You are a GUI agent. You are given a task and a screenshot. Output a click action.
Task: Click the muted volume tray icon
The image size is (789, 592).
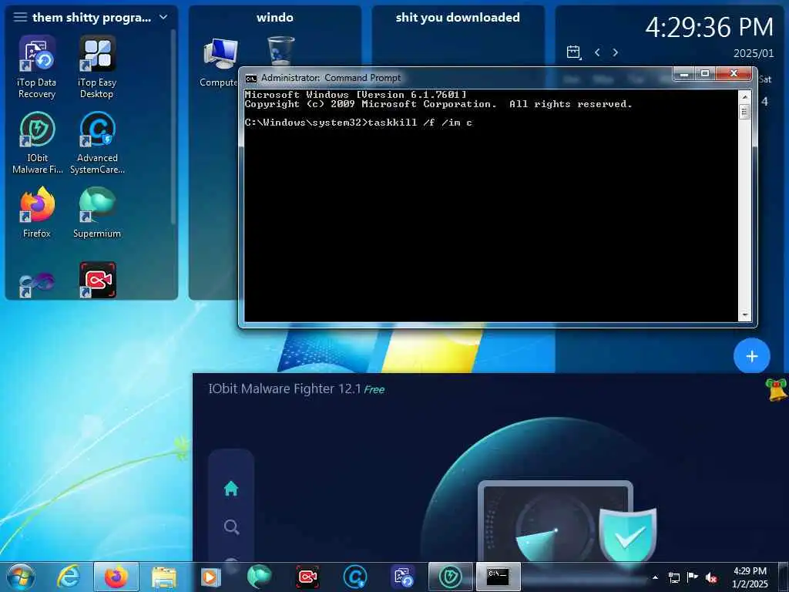(x=711, y=578)
